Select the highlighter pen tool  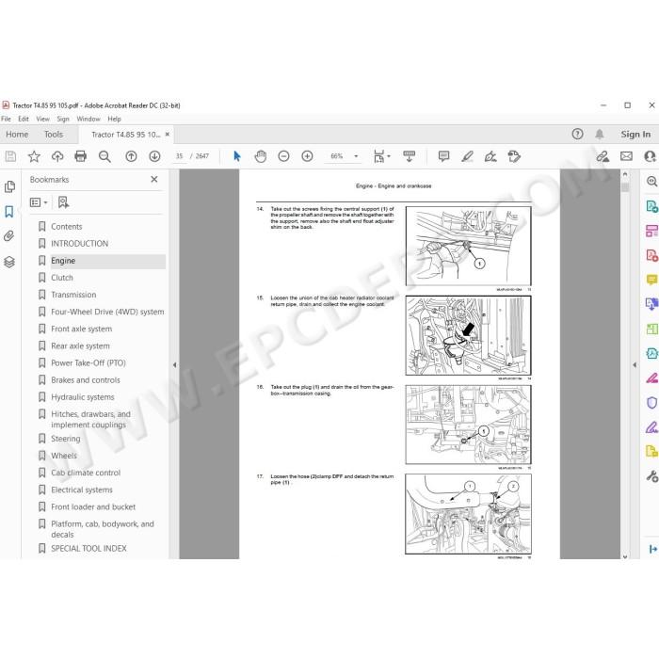point(467,156)
